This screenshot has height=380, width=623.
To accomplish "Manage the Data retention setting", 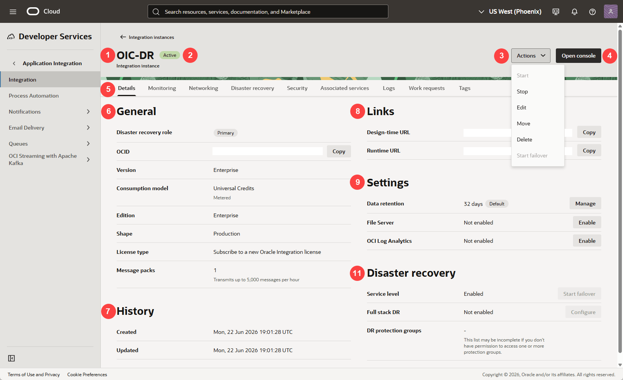I will coord(585,204).
